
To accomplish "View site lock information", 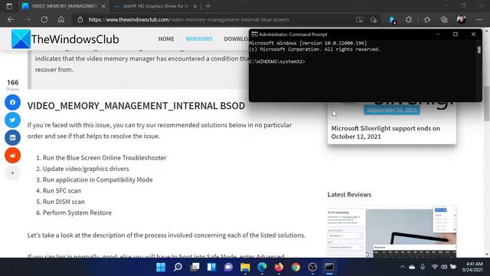I will [x=80, y=19].
